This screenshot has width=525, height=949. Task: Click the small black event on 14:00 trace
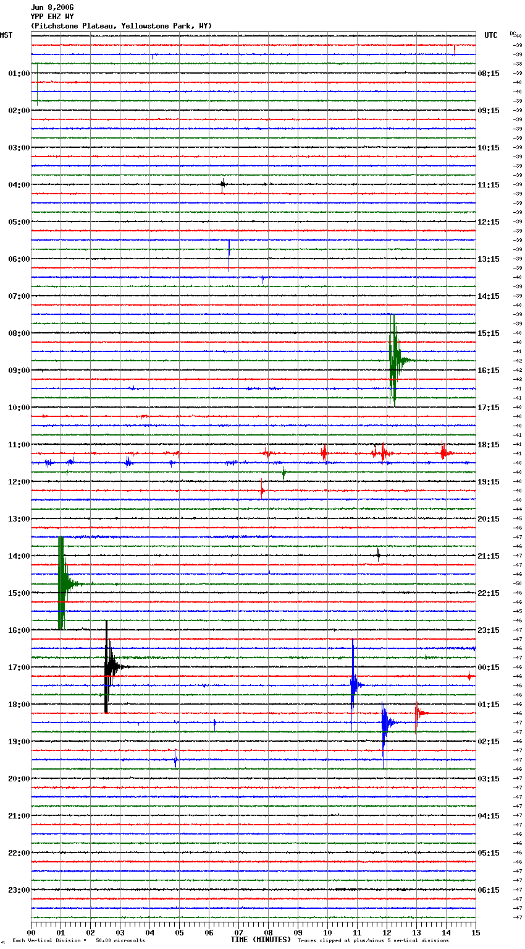pyautogui.click(x=379, y=555)
